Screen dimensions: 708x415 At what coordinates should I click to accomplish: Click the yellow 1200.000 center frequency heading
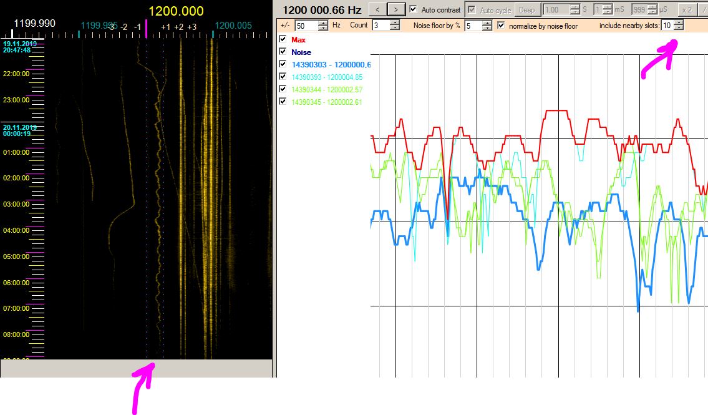pos(176,11)
